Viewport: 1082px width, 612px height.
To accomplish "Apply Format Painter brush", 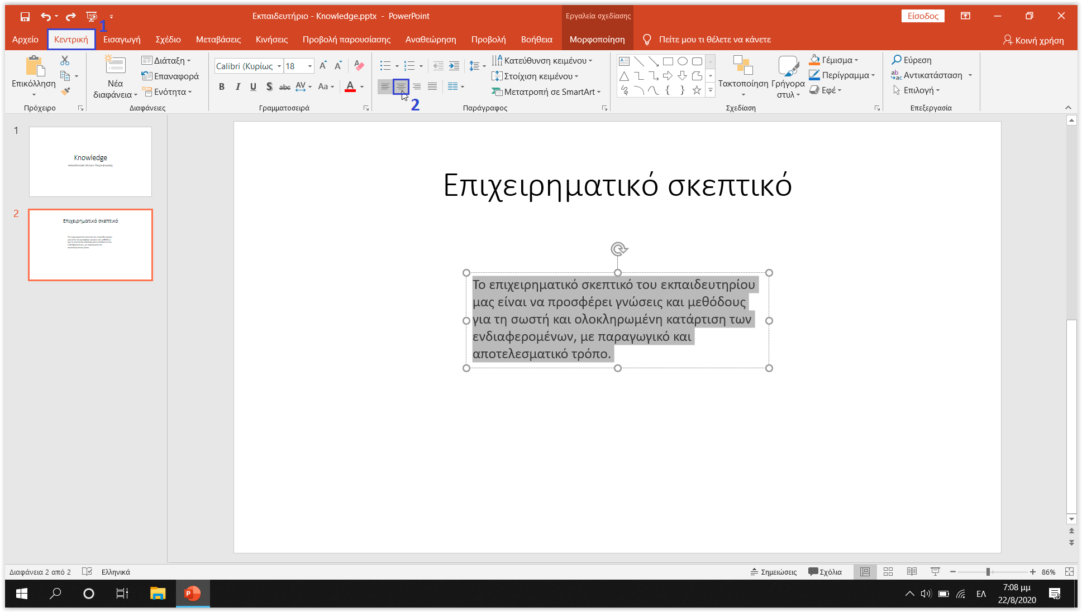I will point(65,91).
